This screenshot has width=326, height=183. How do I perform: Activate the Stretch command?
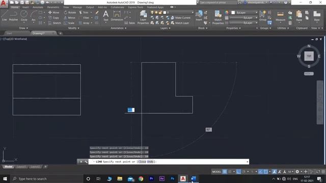(x=55, y=23)
